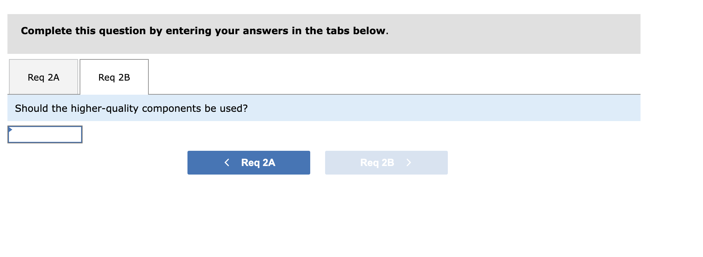Navigate back using the Req 2A button
This screenshot has width=703, height=257.
248,162
